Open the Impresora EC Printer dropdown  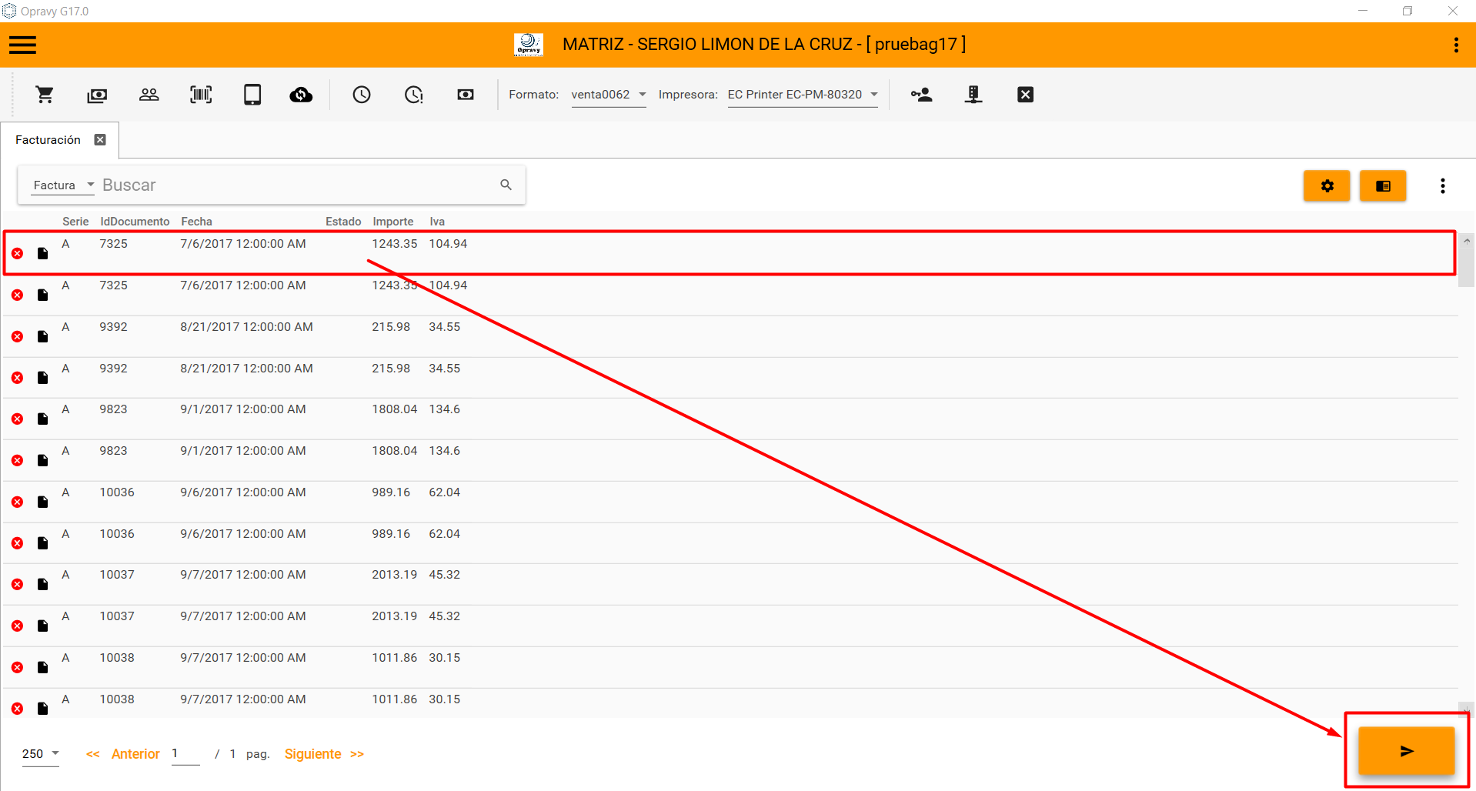tap(803, 95)
